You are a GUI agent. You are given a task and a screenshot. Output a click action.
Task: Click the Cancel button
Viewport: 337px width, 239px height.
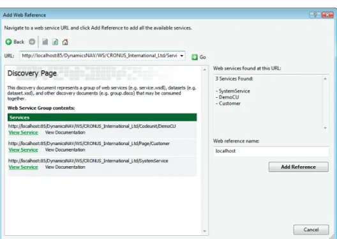pos(311,229)
